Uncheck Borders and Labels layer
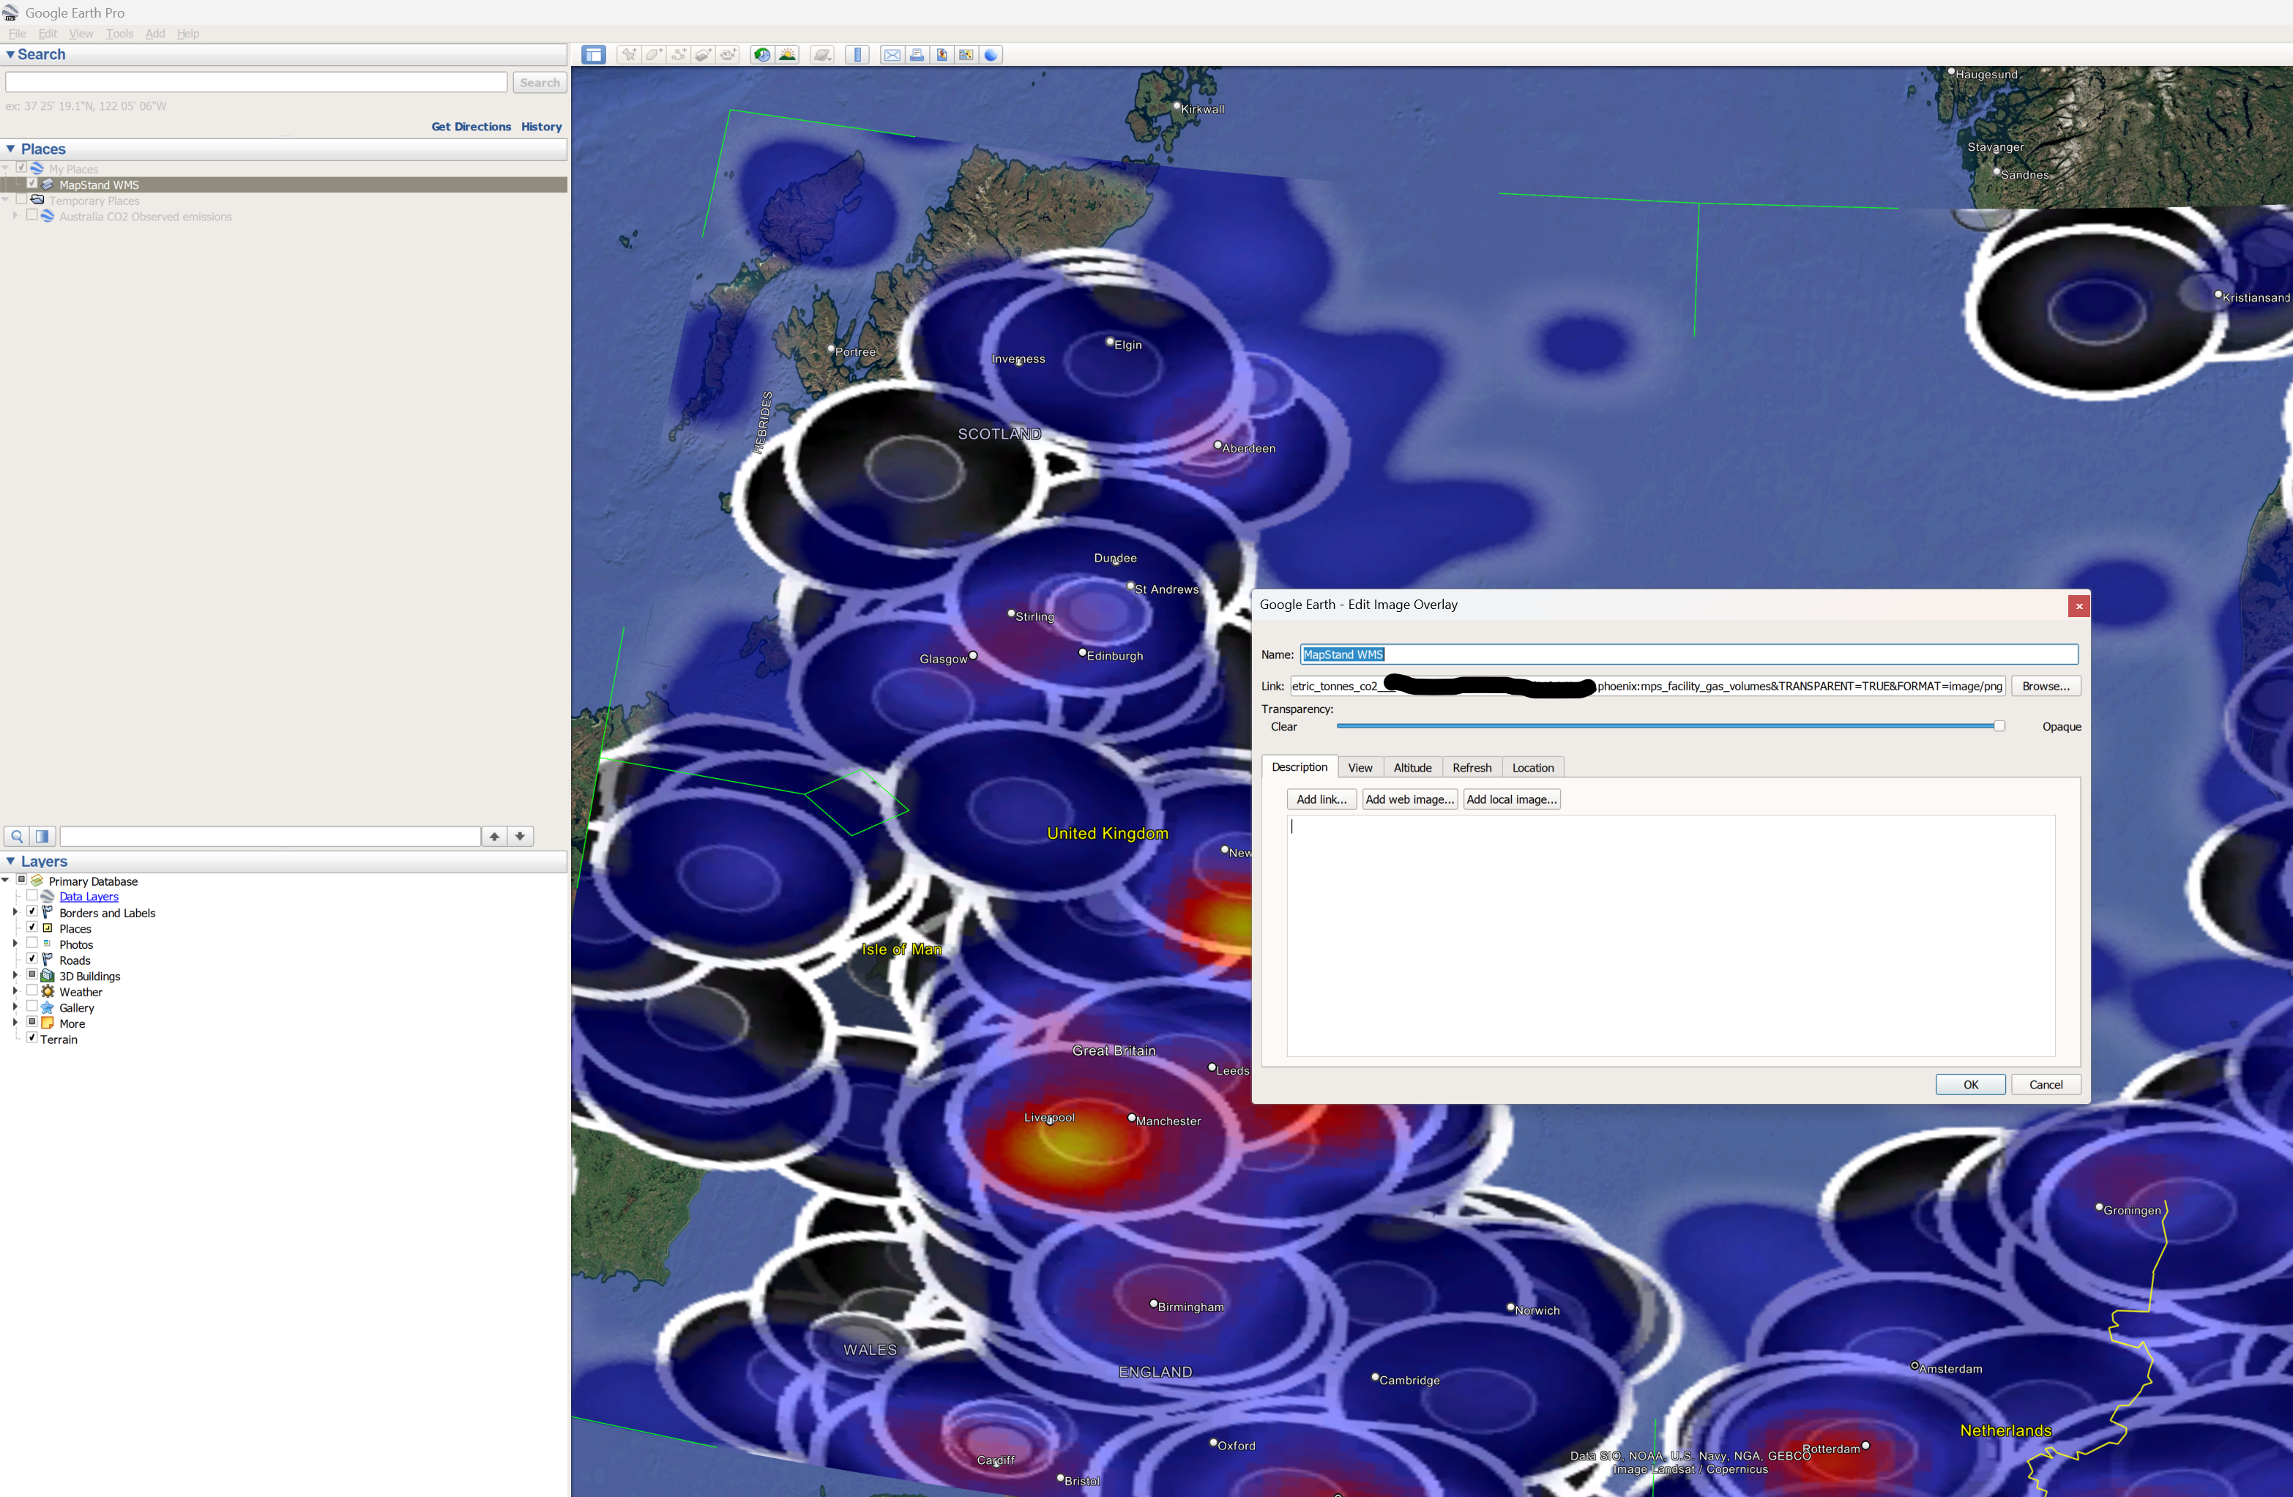The image size is (2293, 1497). tap(31, 911)
